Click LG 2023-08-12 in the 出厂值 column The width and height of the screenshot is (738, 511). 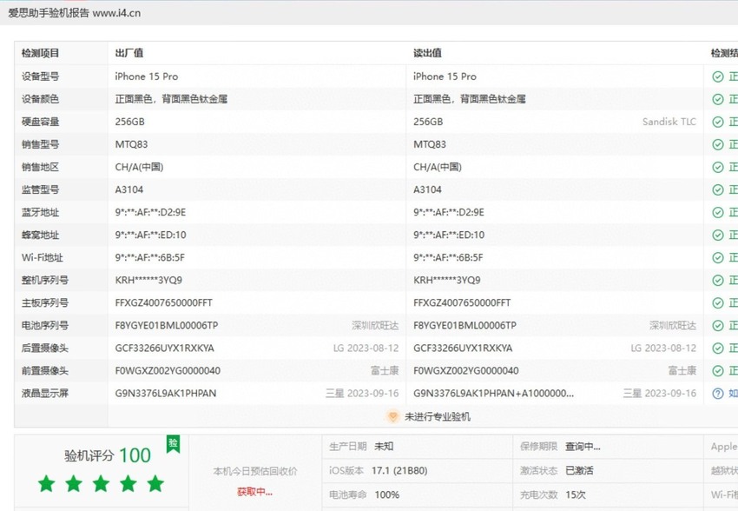coord(366,348)
